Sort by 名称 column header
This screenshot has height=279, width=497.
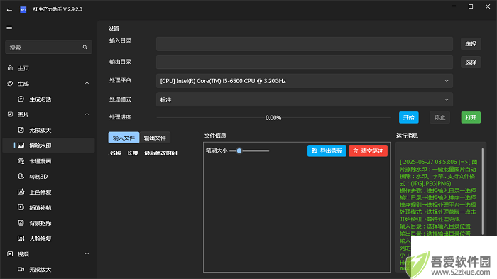pyautogui.click(x=116, y=153)
